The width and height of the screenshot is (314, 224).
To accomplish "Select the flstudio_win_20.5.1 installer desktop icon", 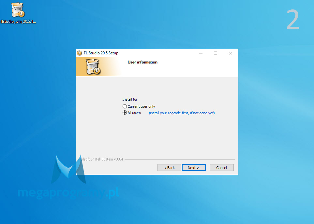I will pyautogui.click(x=18, y=13).
